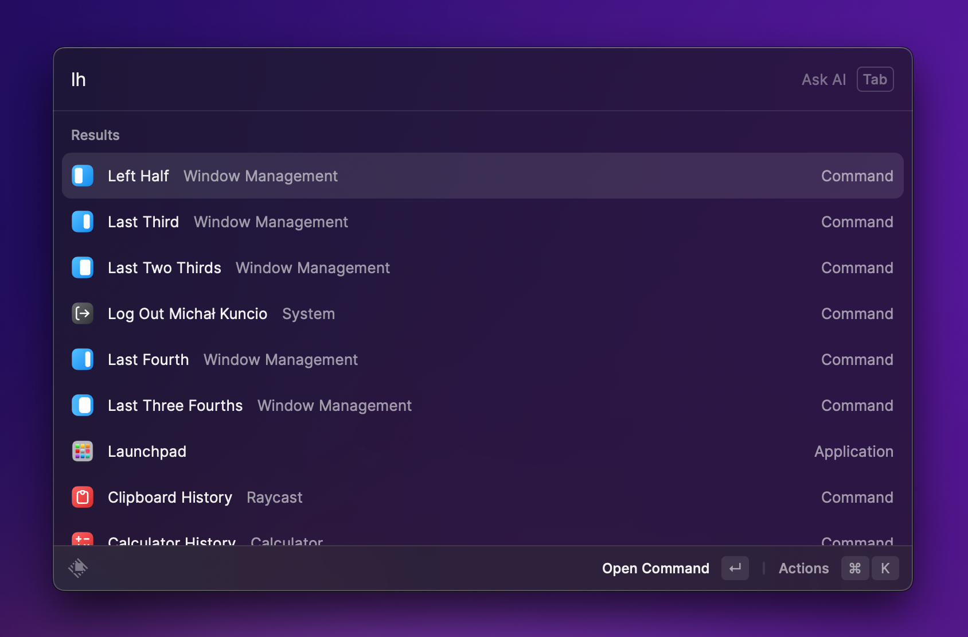Click the Tab key badge

coord(875,80)
